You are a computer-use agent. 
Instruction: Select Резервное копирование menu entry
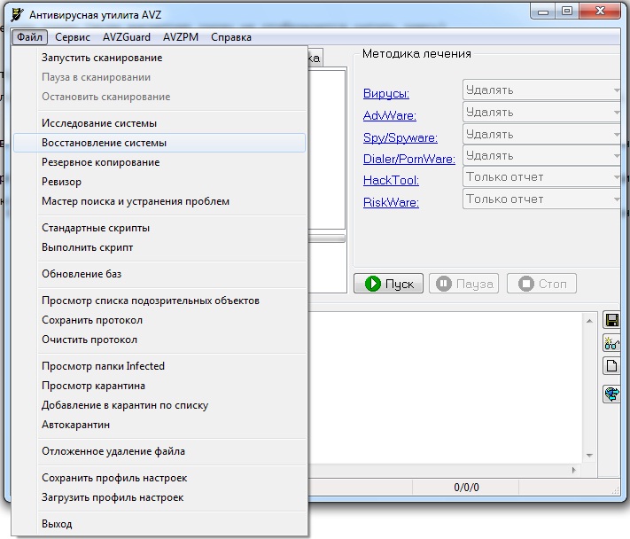coord(159,162)
